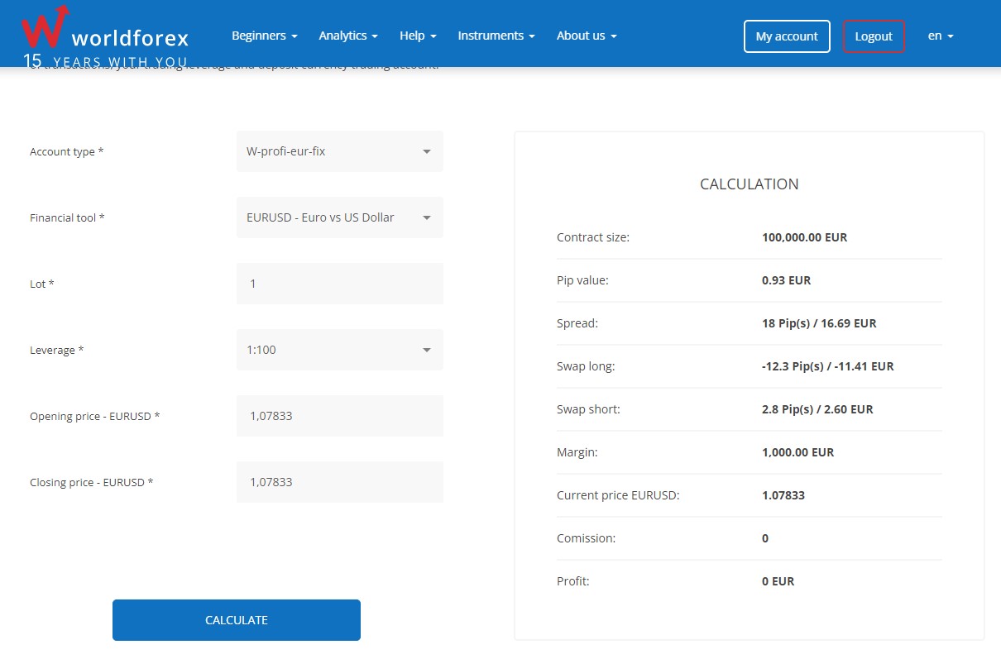Screen dimensions: 1001x659
Task: Go to My account
Action: point(786,36)
